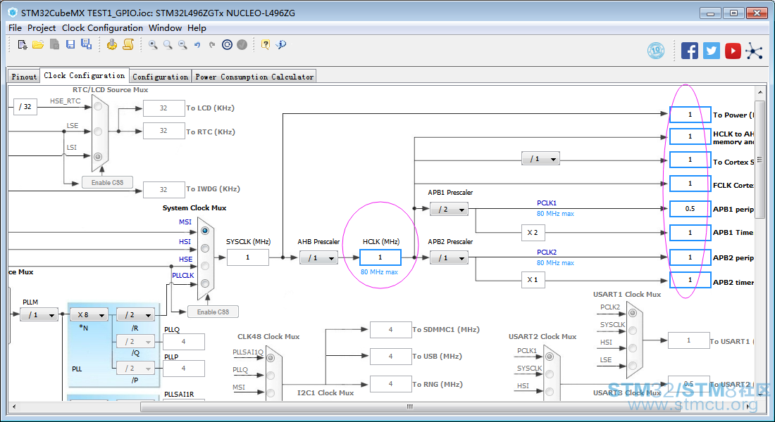Create a new project via toolbar icon
This screenshot has height=422, width=775.
tap(23, 45)
